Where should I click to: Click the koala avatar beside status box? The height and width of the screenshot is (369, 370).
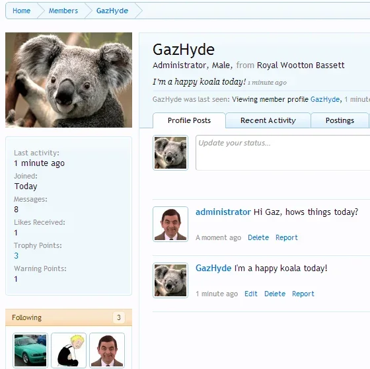(x=170, y=153)
